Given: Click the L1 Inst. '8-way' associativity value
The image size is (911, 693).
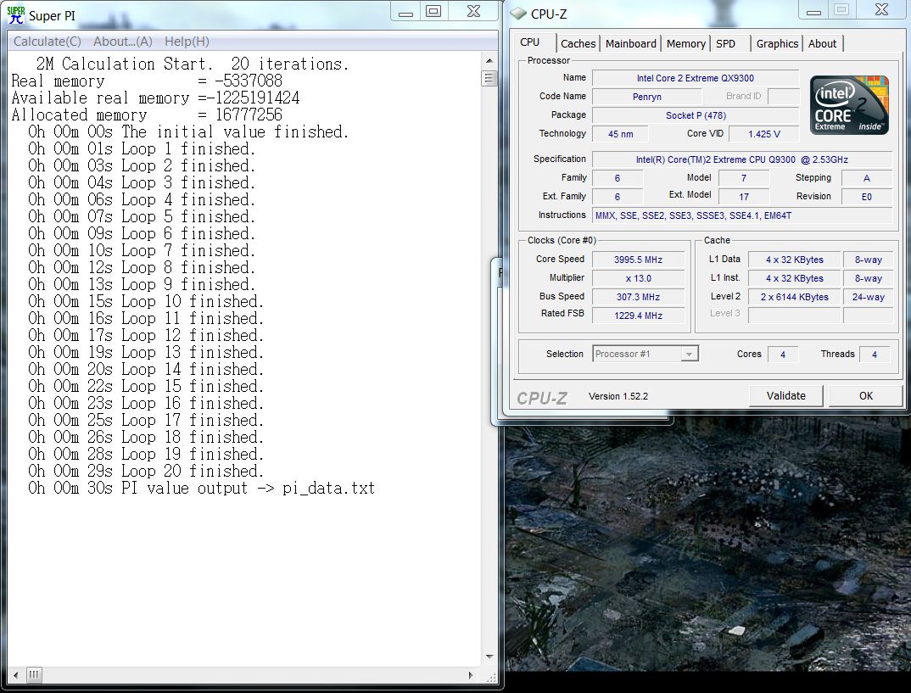Looking at the screenshot, I should [x=868, y=278].
